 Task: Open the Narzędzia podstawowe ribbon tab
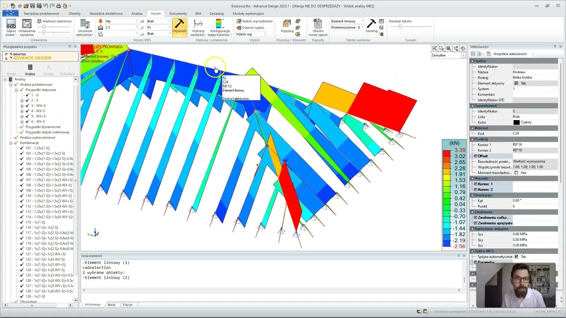(x=42, y=14)
